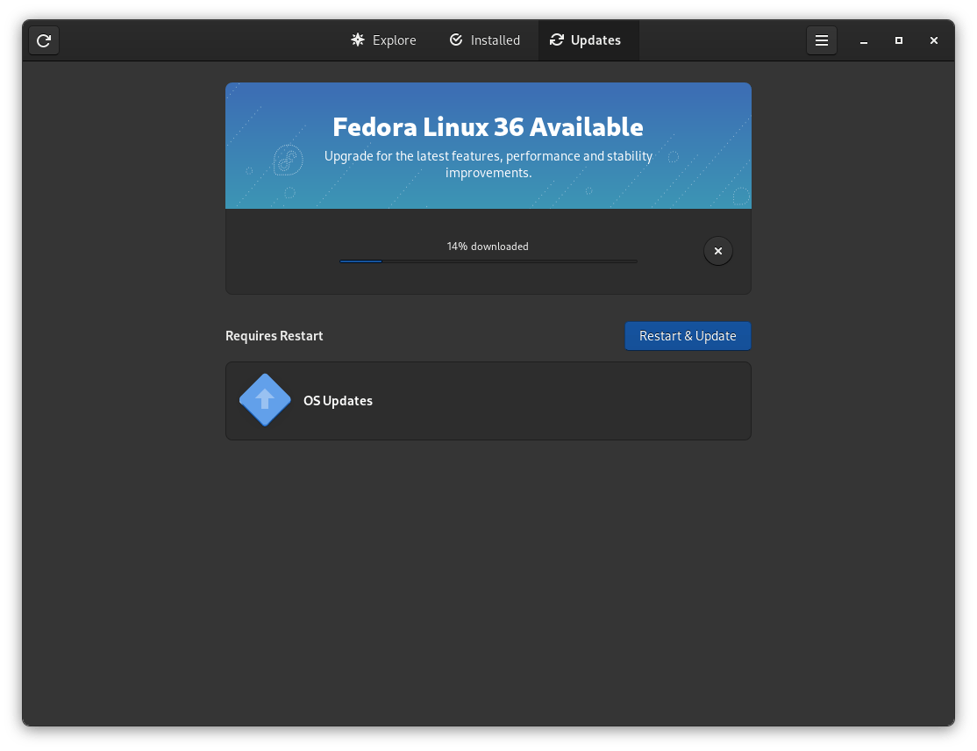Cancel the Fedora 36 download
The width and height of the screenshot is (977, 751).
(717, 251)
